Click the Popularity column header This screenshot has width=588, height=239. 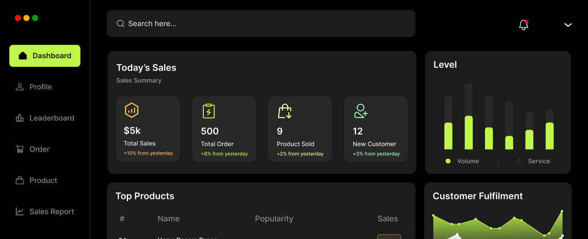pyautogui.click(x=274, y=219)
